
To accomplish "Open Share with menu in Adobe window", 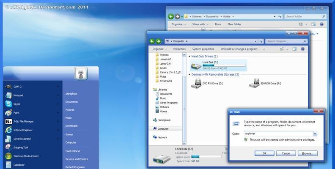I will tap(200, 25).
